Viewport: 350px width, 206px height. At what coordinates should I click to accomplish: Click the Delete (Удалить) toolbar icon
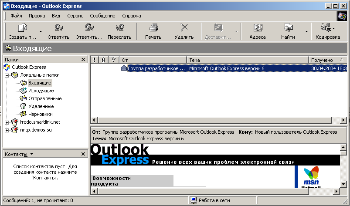[x=184, y=27]
